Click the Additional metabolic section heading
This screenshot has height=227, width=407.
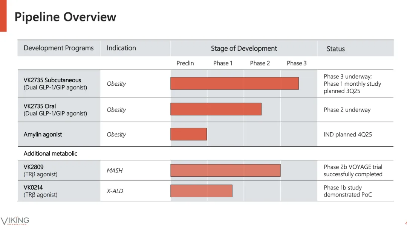click(x=50, y=153)
